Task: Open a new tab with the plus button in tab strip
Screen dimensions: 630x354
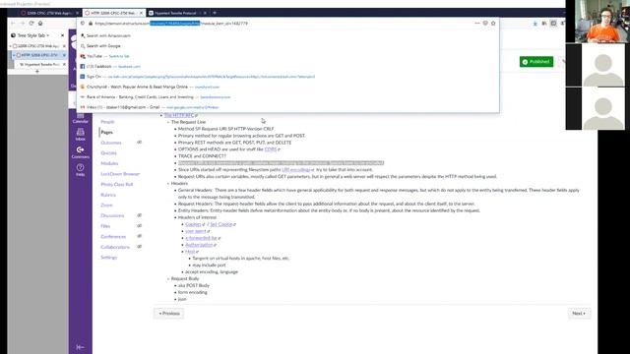Action: coord(215,13)
